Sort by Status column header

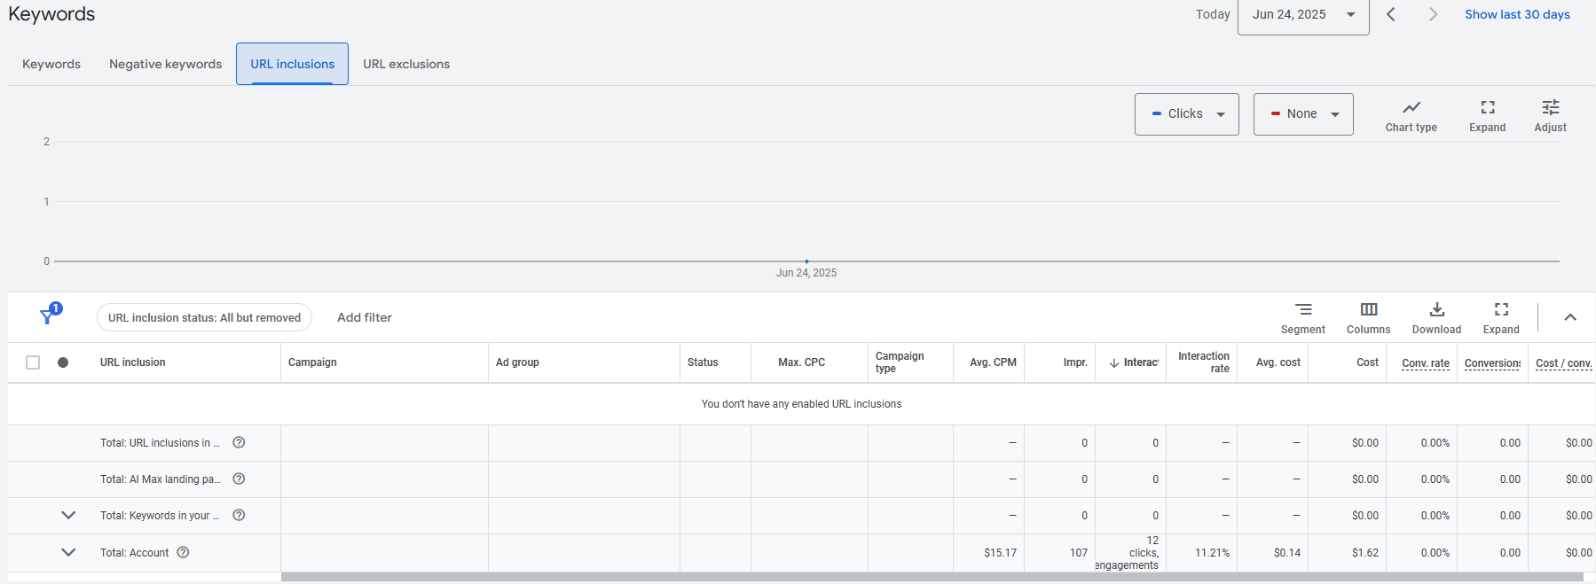(x=703, y=362)
